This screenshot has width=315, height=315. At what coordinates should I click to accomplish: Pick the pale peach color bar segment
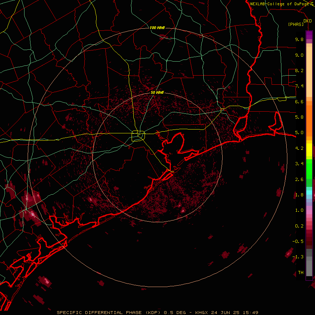click(309, 72)
